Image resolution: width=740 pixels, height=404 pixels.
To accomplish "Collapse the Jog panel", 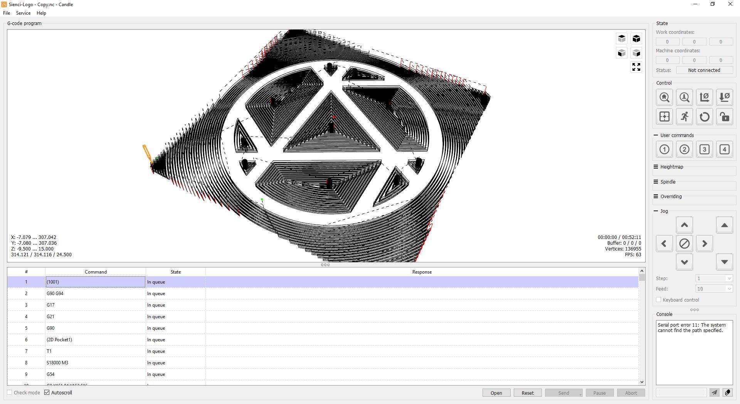I will coord(656,211).
